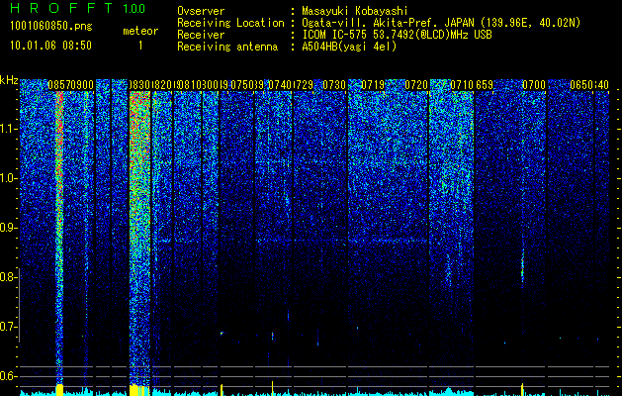Click the "0720" time marker
The height and width of the screenshot is (396, 622).
pos(416,85)
